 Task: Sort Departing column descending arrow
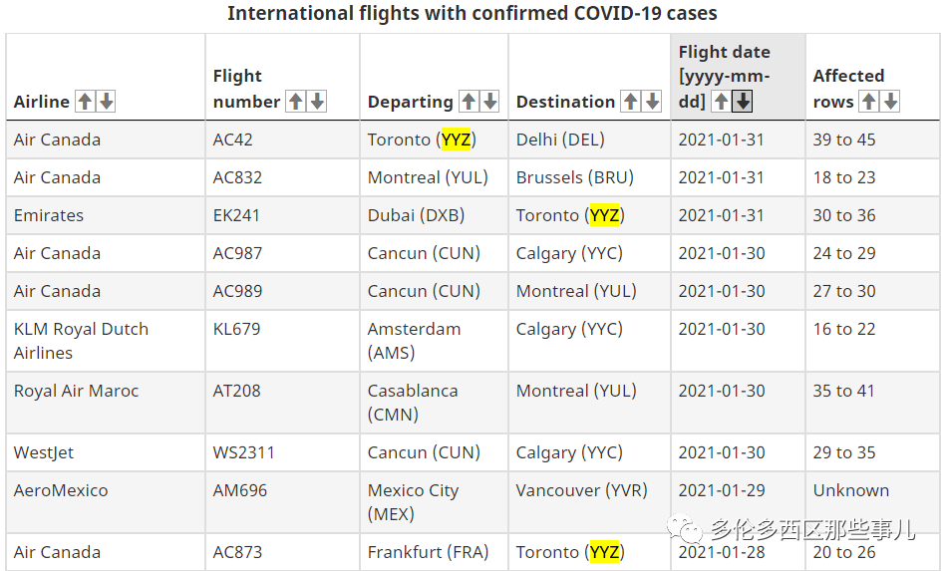tap(490, 102)
